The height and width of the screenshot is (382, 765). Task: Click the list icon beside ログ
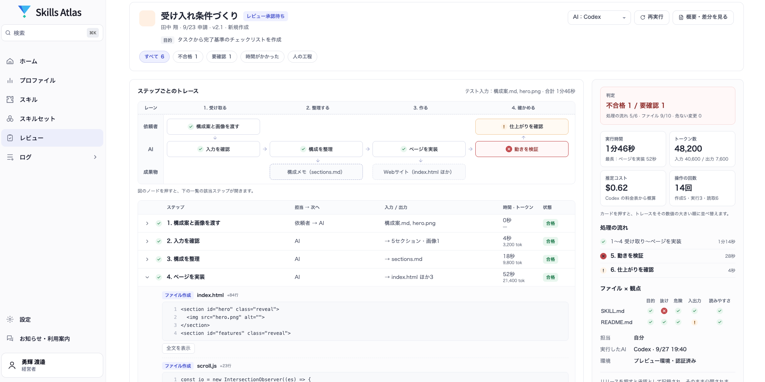pyautogui.click(x=10, y=157)
